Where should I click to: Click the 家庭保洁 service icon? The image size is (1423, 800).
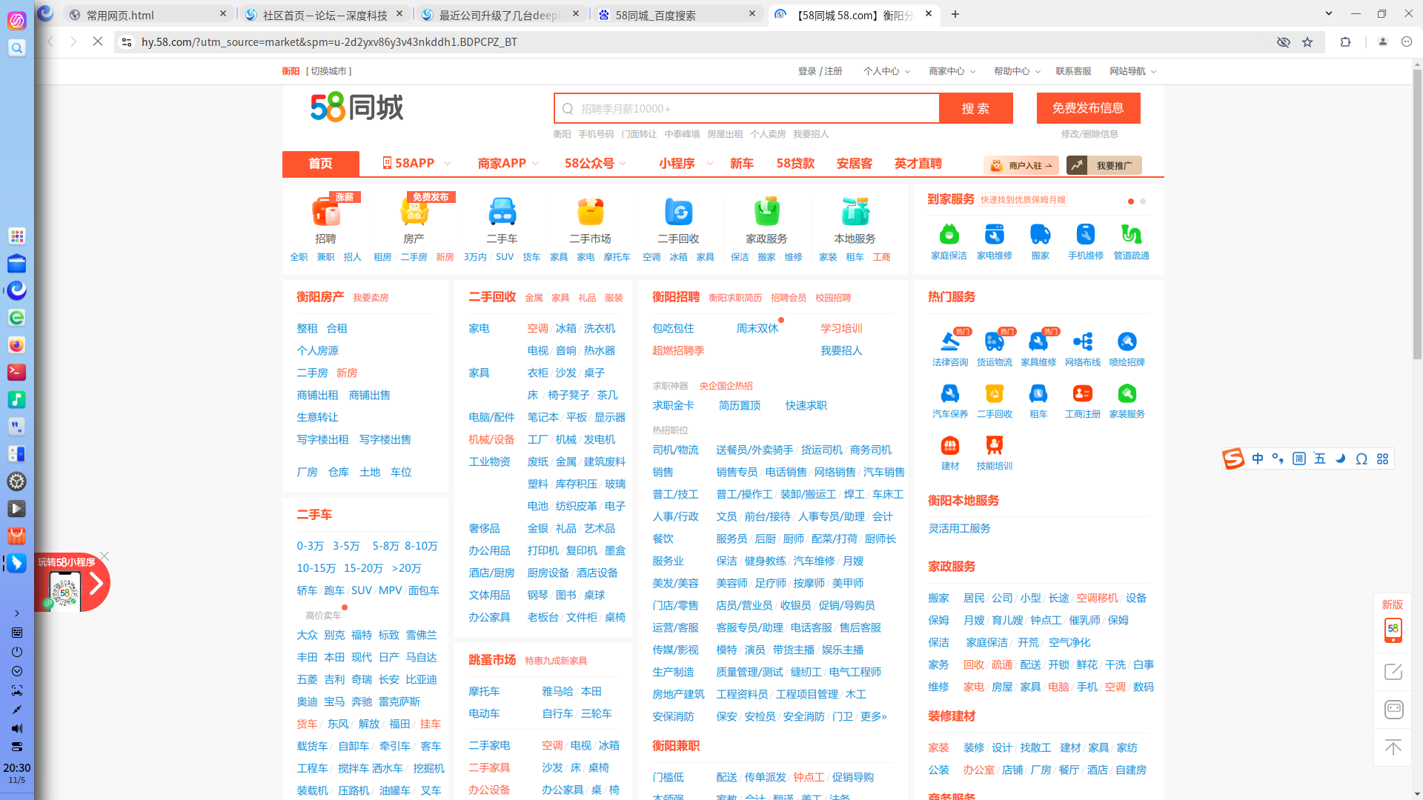pyautogui.click(x=949, y=235)
